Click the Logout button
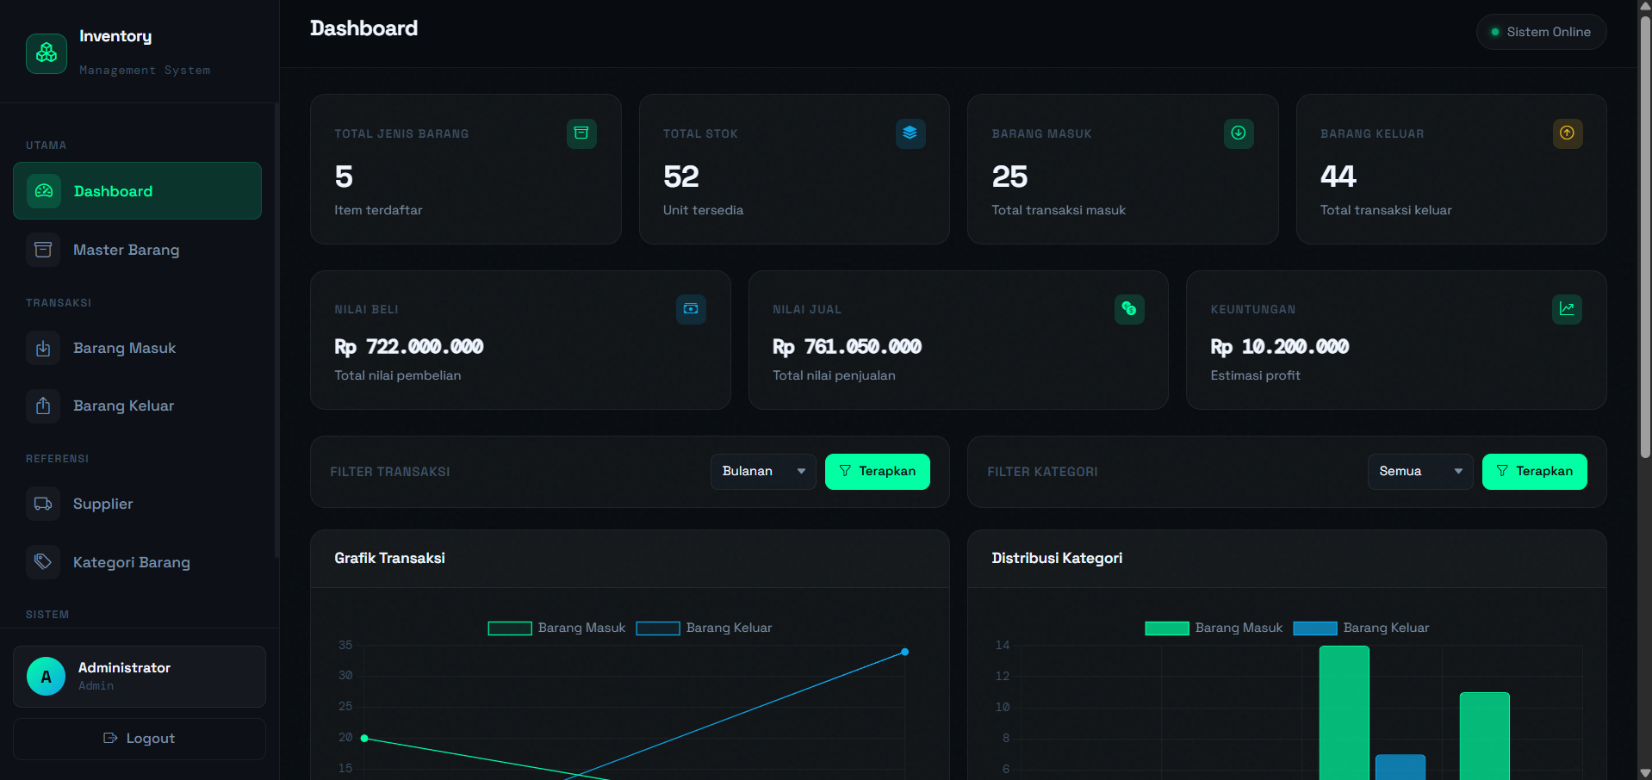 (140, 739)
